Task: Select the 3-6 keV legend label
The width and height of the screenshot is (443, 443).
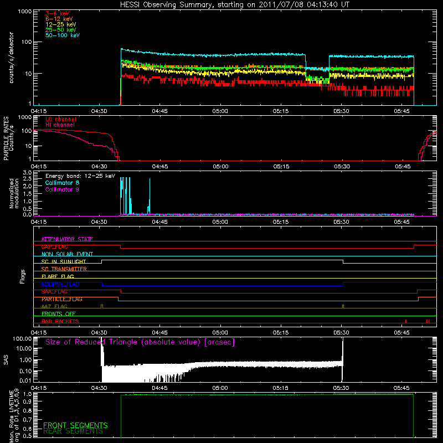Action: click(58, 13)
